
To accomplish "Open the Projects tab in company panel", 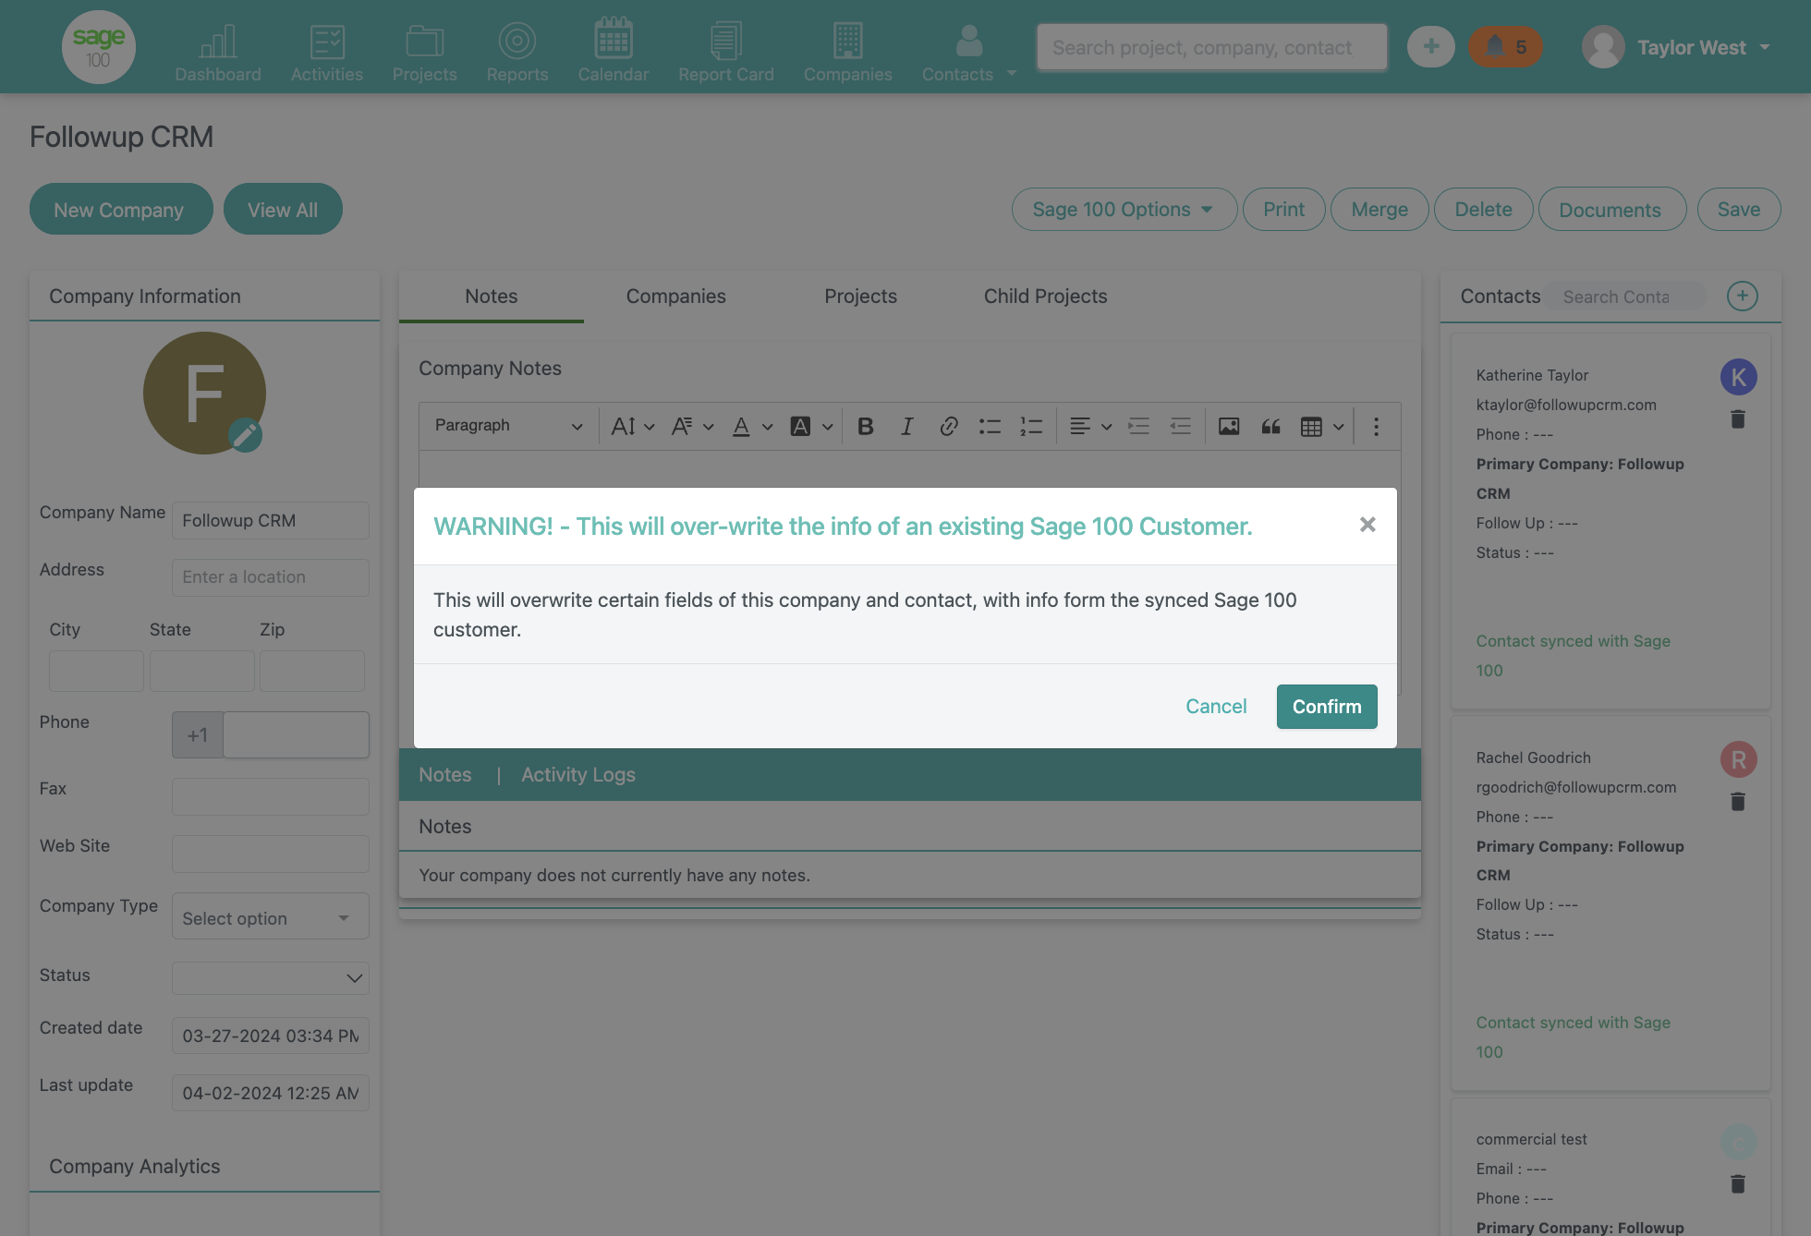I will (860, 297).
